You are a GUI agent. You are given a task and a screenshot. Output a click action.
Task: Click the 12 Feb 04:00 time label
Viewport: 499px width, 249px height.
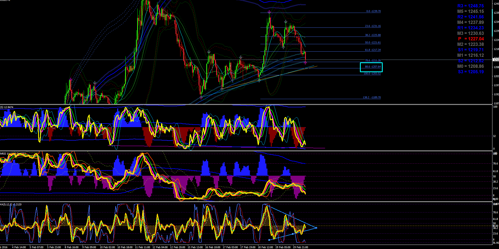click(160, 247)
